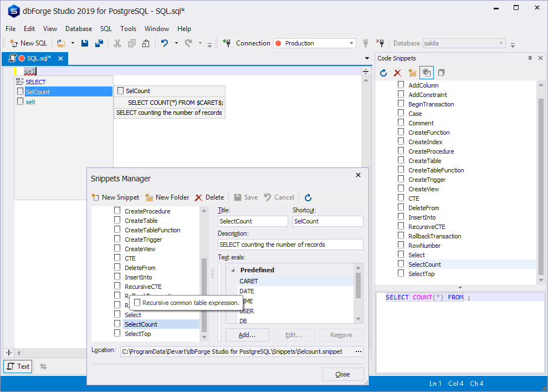The width and height of the screenshot is (548, 392).
Task: Click the Snippets Manager icon in Code Snippets toolbar
Action: [427, 73]
